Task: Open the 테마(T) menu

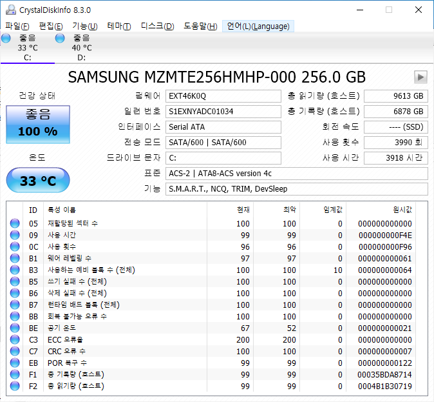Action: pyautogui.click(x=118, y=26)
